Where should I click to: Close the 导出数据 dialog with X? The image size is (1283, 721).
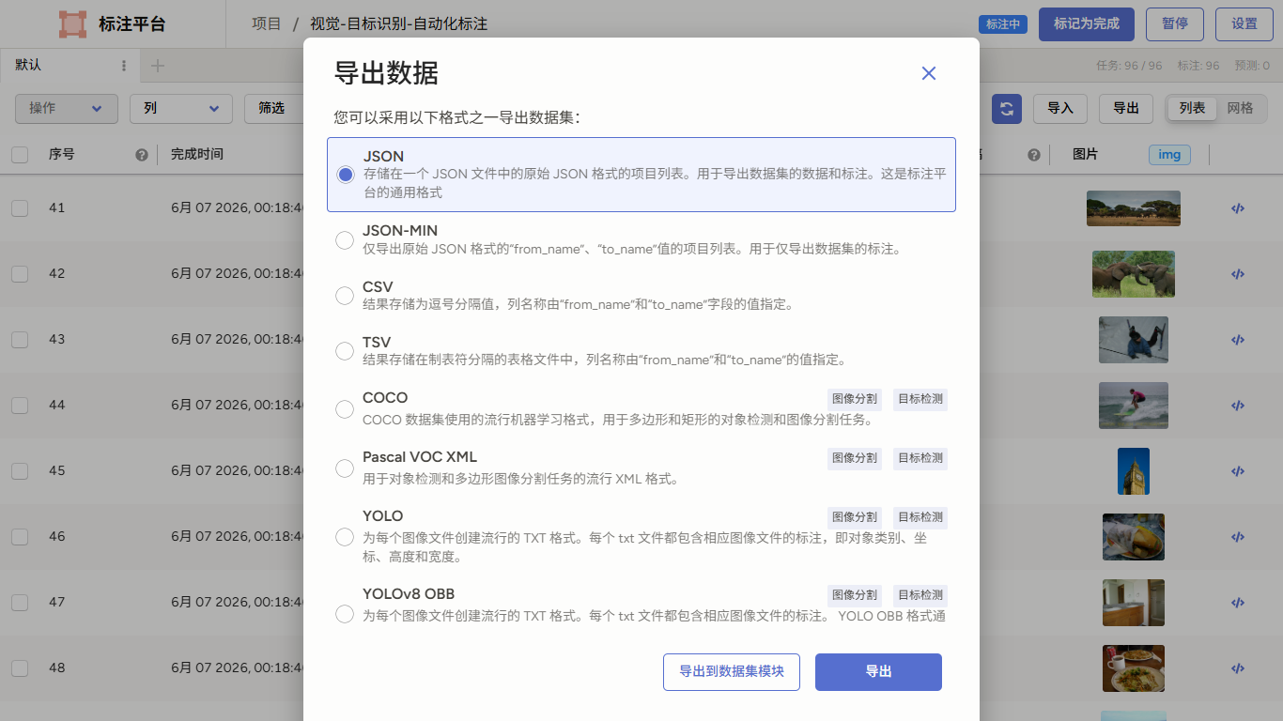(x=929, y=73)
